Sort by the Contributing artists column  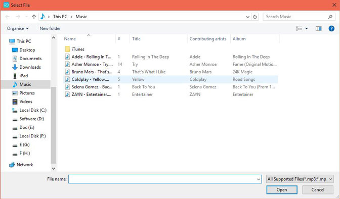[208, 39]
